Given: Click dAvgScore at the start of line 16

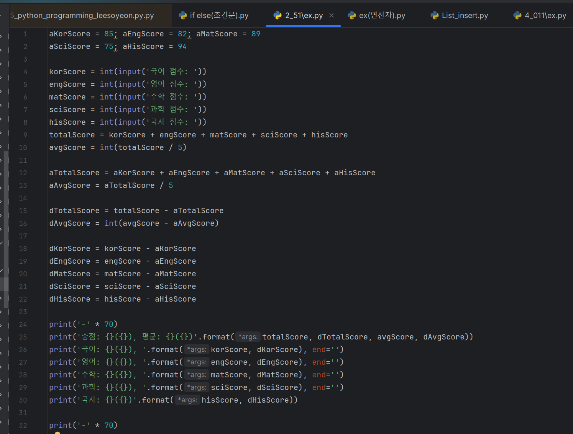Looking at the screenshot, I should [70, 223].
